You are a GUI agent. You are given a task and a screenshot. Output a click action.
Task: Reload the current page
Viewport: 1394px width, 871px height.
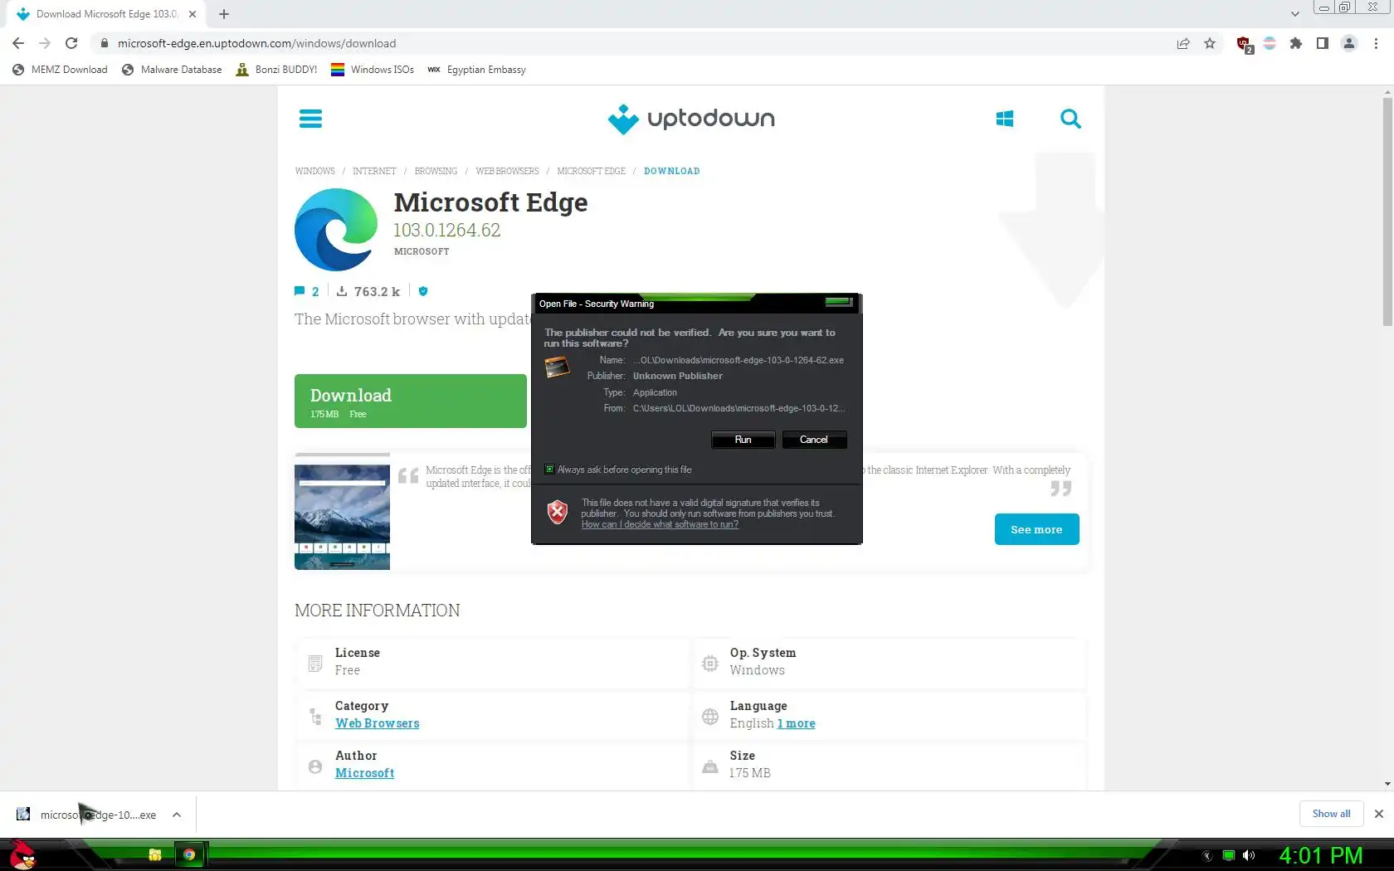(x=71, y=43)
